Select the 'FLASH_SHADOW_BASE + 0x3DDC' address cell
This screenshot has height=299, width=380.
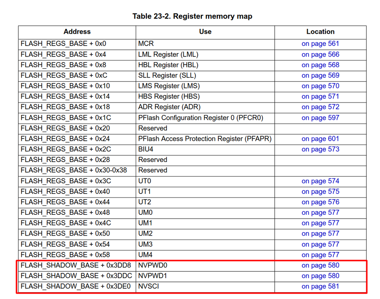coord(76,276)
